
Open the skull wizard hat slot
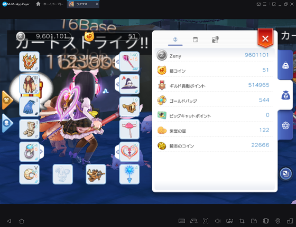129,84
